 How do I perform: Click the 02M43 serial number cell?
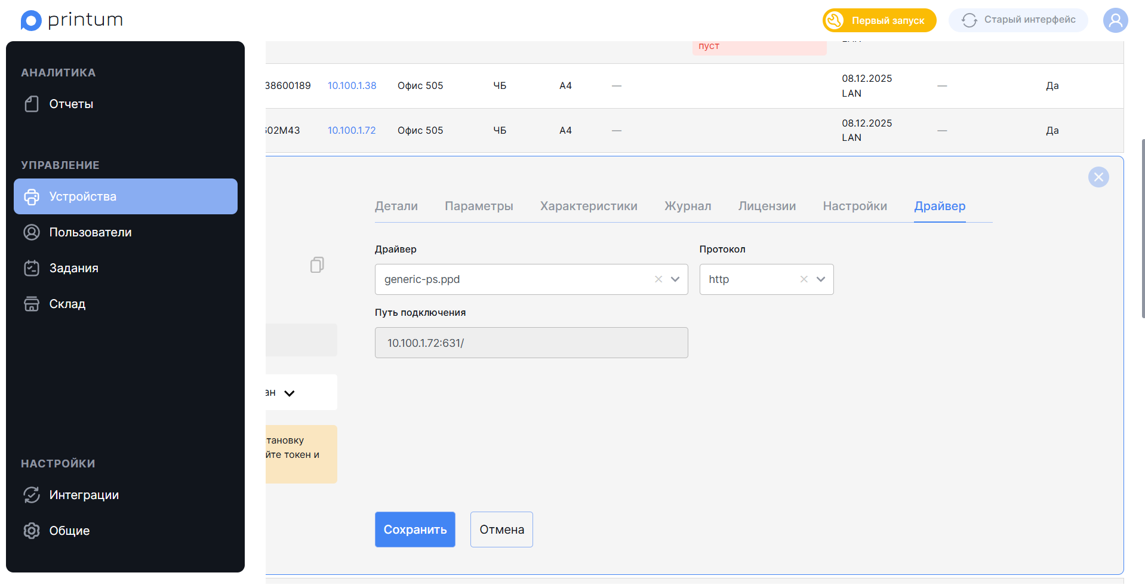(283, 130)
